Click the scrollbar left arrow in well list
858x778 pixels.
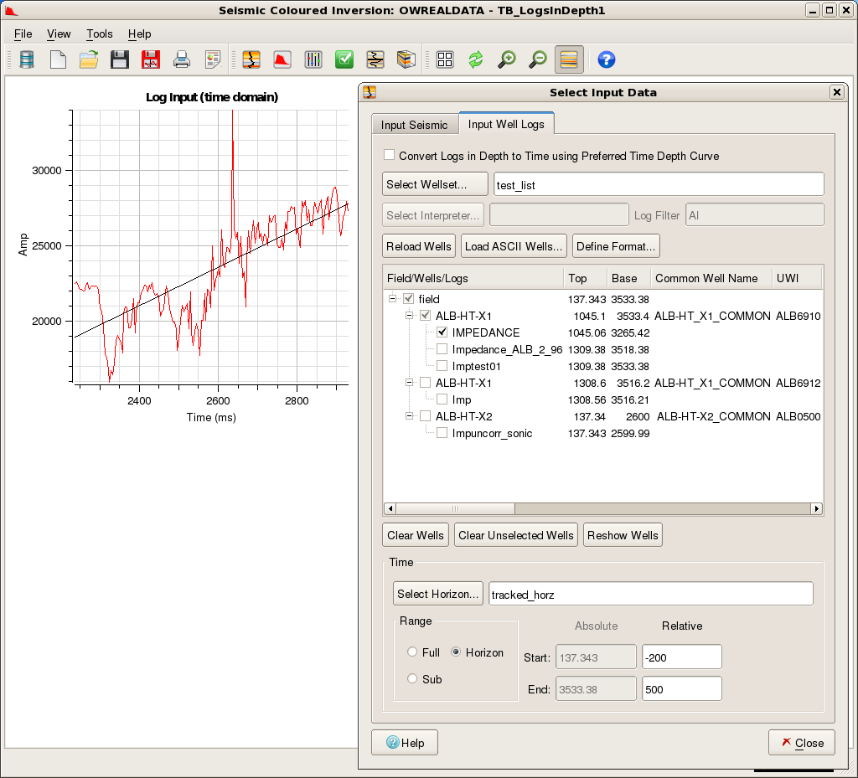coord(390,508)
